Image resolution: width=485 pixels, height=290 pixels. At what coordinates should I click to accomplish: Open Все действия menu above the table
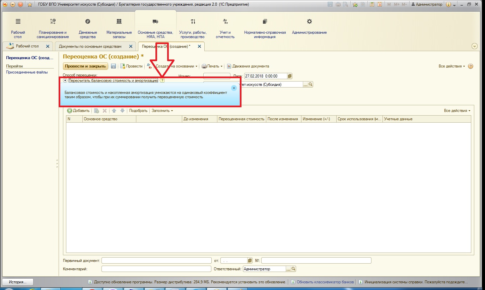tap(457, 111)
